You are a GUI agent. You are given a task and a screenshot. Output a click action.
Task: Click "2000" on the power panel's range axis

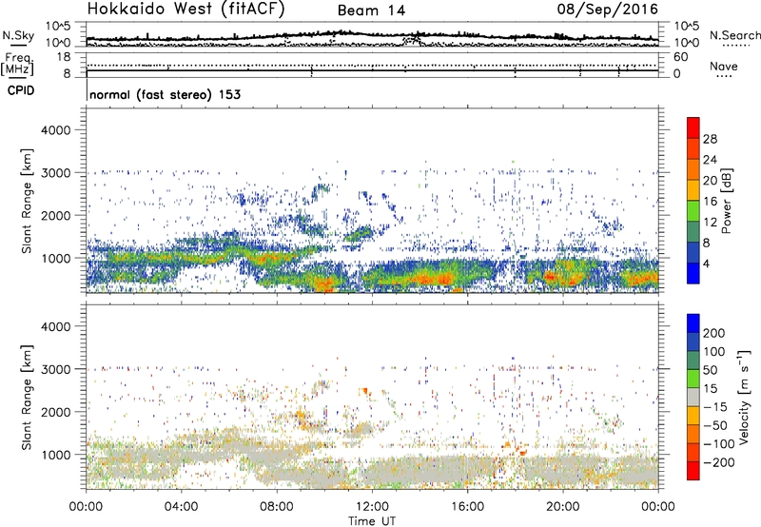56,215
